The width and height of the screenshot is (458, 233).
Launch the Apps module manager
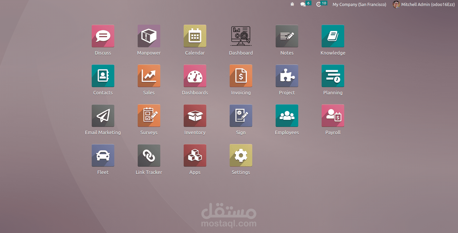[195, 156]
